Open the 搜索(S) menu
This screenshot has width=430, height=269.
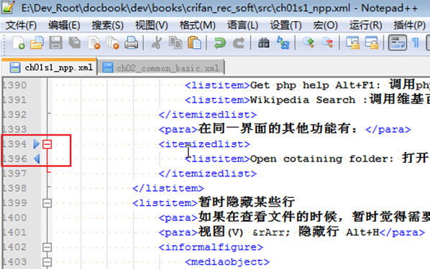tap(108, 25)
